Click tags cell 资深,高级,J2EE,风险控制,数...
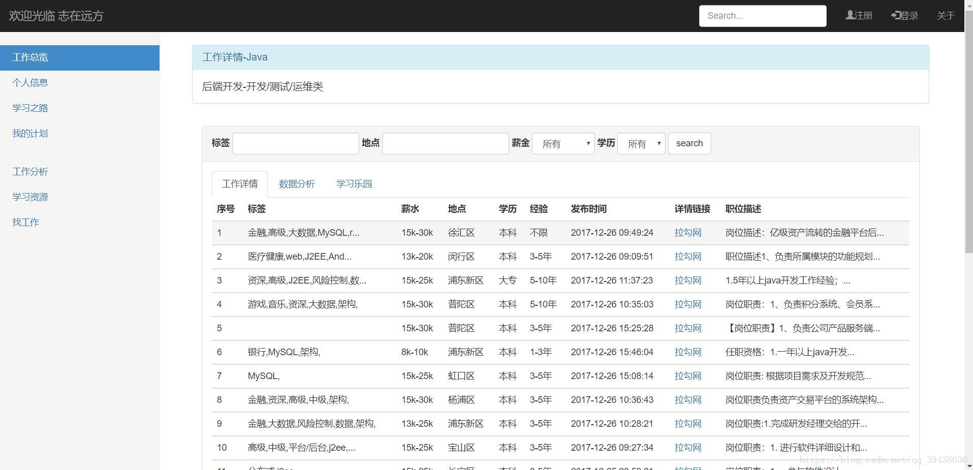Image resolution: width=973 pixels, height=470 pixels. pos(307,280)
